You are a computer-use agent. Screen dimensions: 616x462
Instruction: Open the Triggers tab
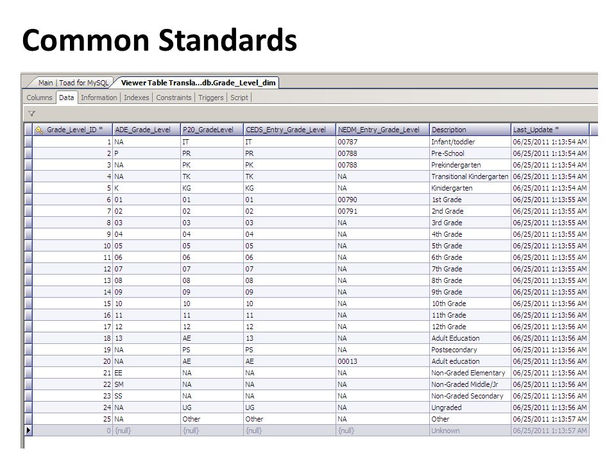[x=210, y=98]
